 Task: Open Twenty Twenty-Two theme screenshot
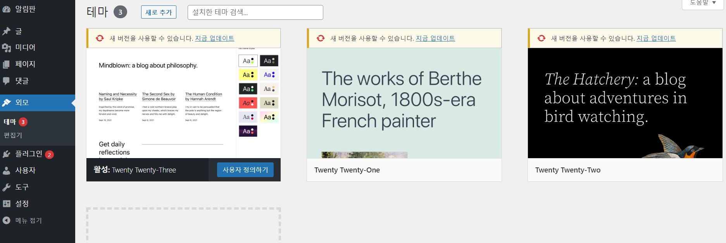(625, 103)
